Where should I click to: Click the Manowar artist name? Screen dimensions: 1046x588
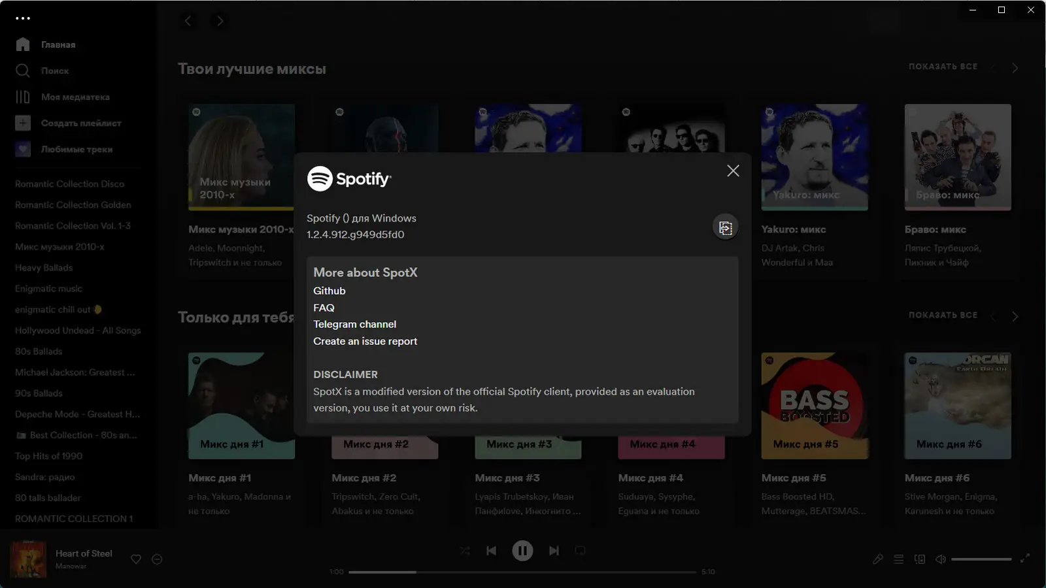pos(71,566)
